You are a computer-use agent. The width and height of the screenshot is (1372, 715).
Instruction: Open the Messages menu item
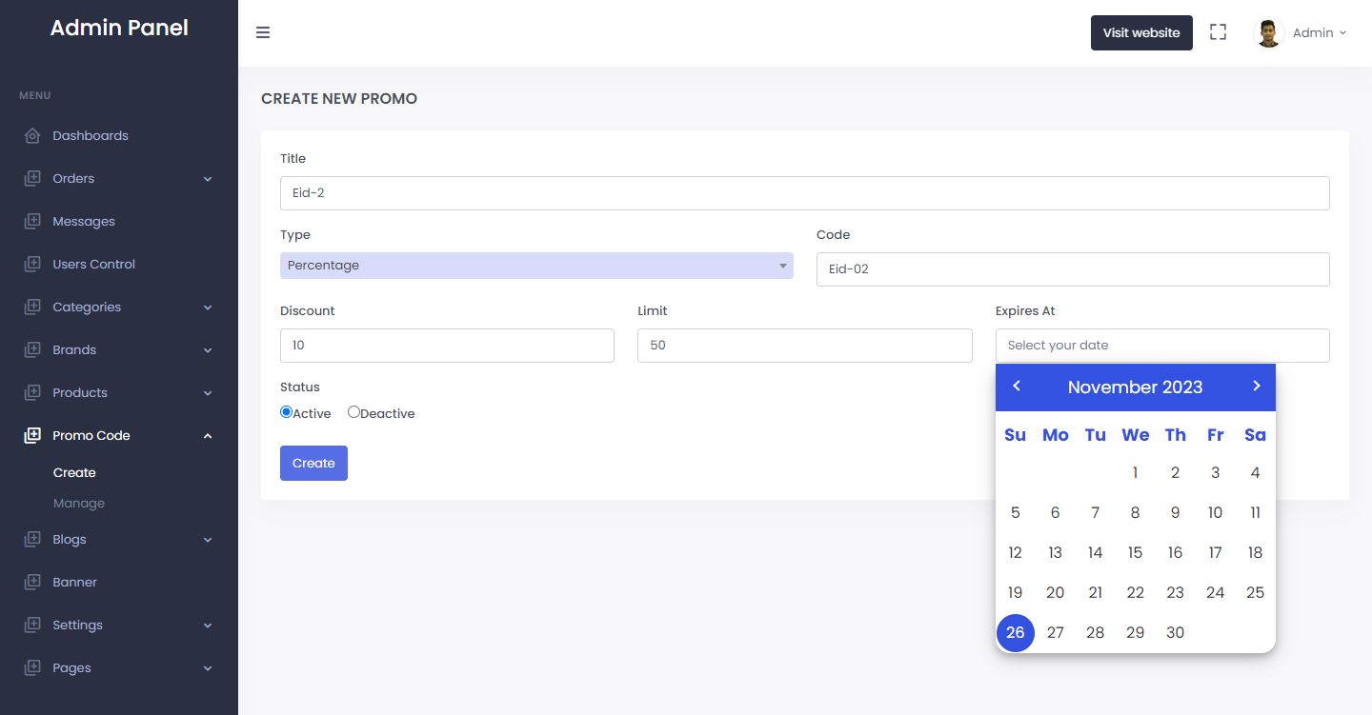pyautogui.click(x=119, y=222)
